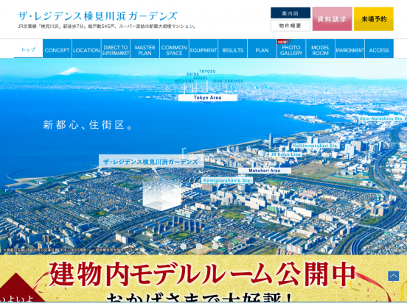Click the model room open banner
This screenshot has height=303, width=407.
[x=204, y=279]
